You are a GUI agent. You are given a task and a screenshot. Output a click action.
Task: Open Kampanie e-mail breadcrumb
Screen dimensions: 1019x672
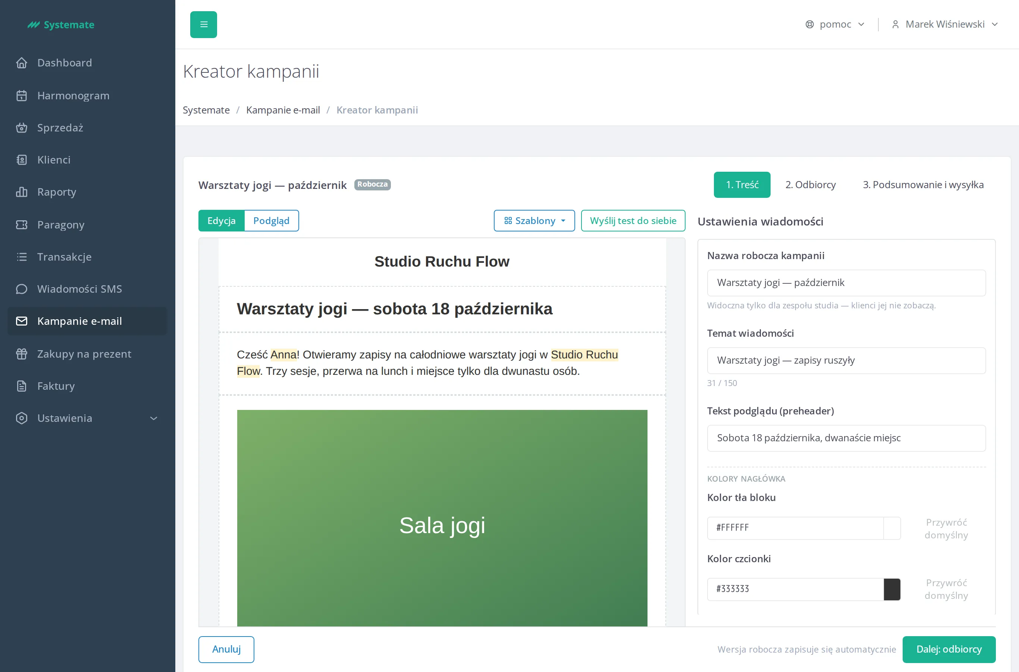pos(283,110)
